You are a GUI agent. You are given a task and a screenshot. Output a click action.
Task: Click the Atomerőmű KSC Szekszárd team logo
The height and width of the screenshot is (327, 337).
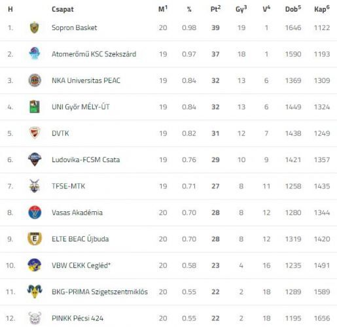pyautogui.click(x=35, y=53)
